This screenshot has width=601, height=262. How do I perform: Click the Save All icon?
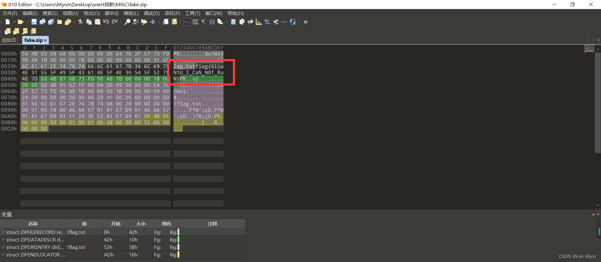coord(51,22)
